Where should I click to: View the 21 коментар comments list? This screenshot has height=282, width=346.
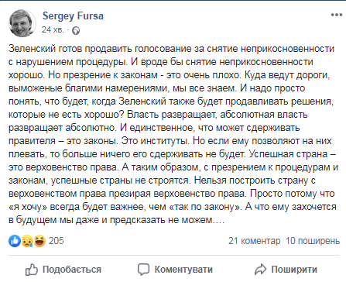click(x=254, y=241)
